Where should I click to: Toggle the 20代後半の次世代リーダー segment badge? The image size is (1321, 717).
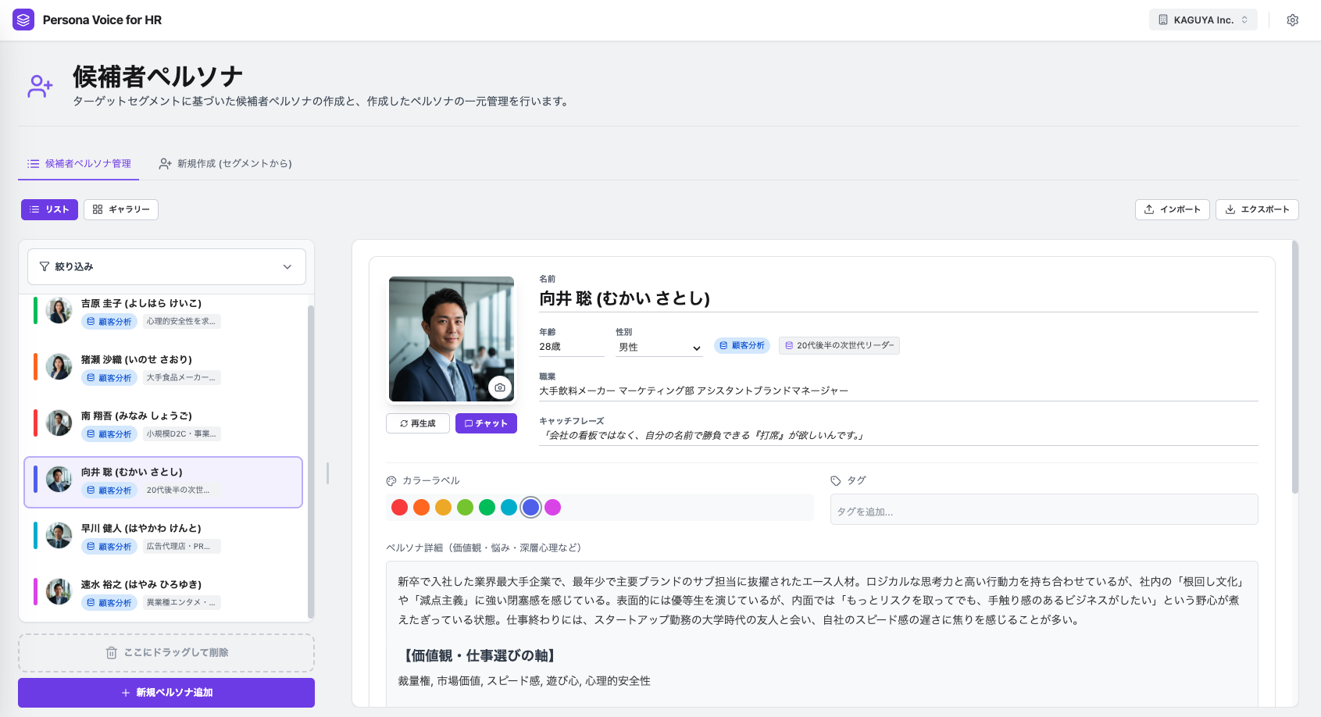pyautogui.click(x=839, y=345)
